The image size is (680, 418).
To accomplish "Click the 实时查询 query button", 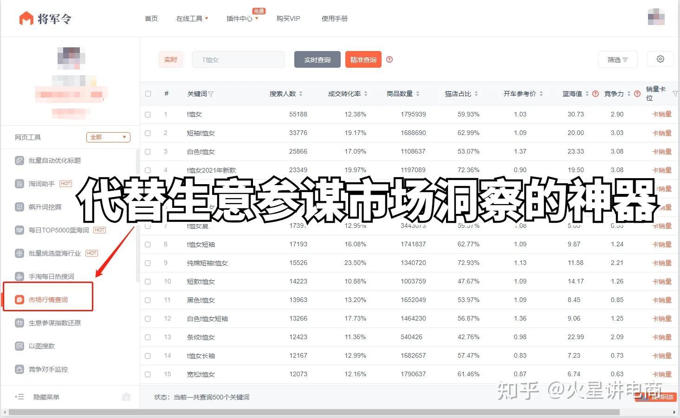I will pyautogui.click(x=317, y=59).
